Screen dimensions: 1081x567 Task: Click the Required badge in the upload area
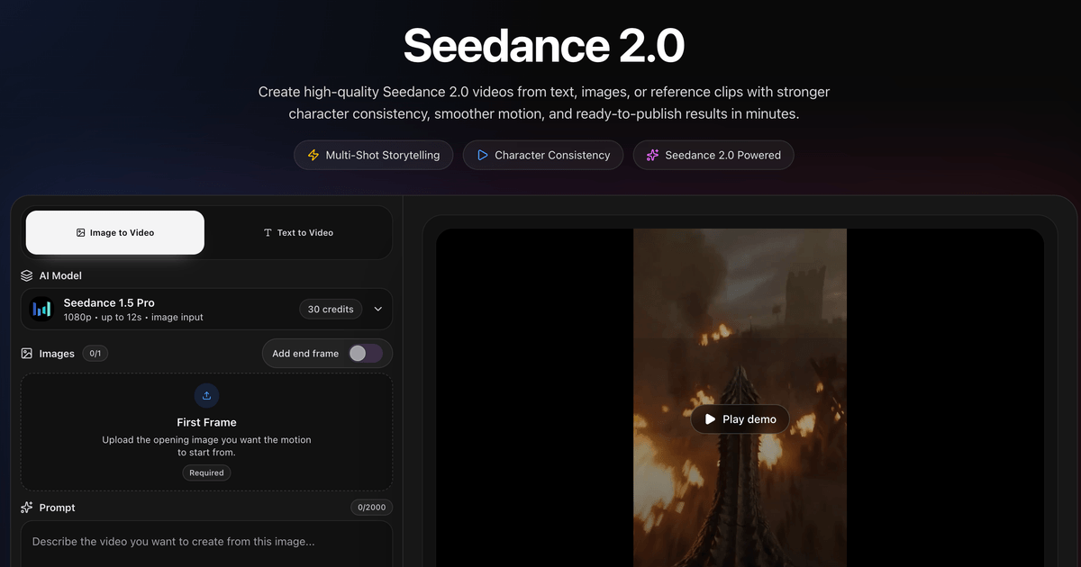point(206,472)
